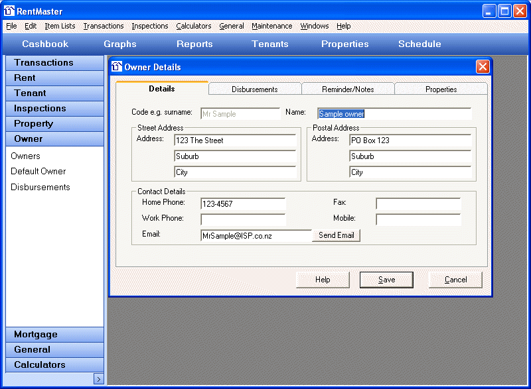The width and height of the screenshot is (531, 389).
Task: Open the Schedule toolbar section
Action: click(x=419, y=44)
